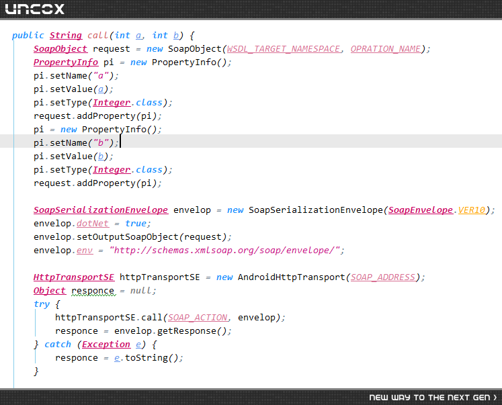Click the 'catch' keyword
Image resolution: width=502 pixels, height=405 pixels.
tap(58, 345)
